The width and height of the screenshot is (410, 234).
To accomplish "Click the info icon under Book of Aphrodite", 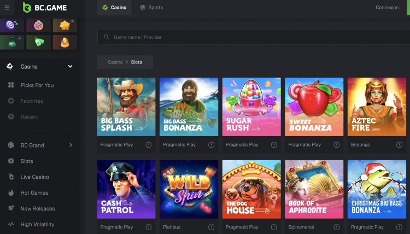I will tap(337, 227).
